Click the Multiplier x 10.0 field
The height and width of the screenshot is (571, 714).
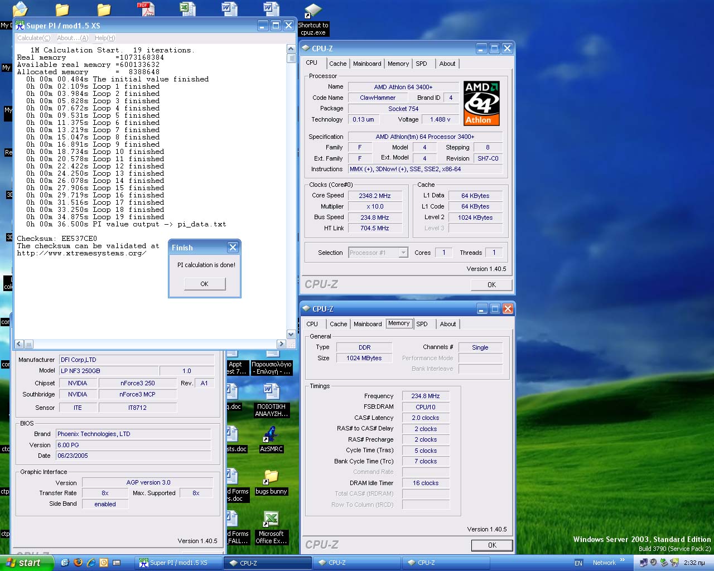tap(375, 206)
